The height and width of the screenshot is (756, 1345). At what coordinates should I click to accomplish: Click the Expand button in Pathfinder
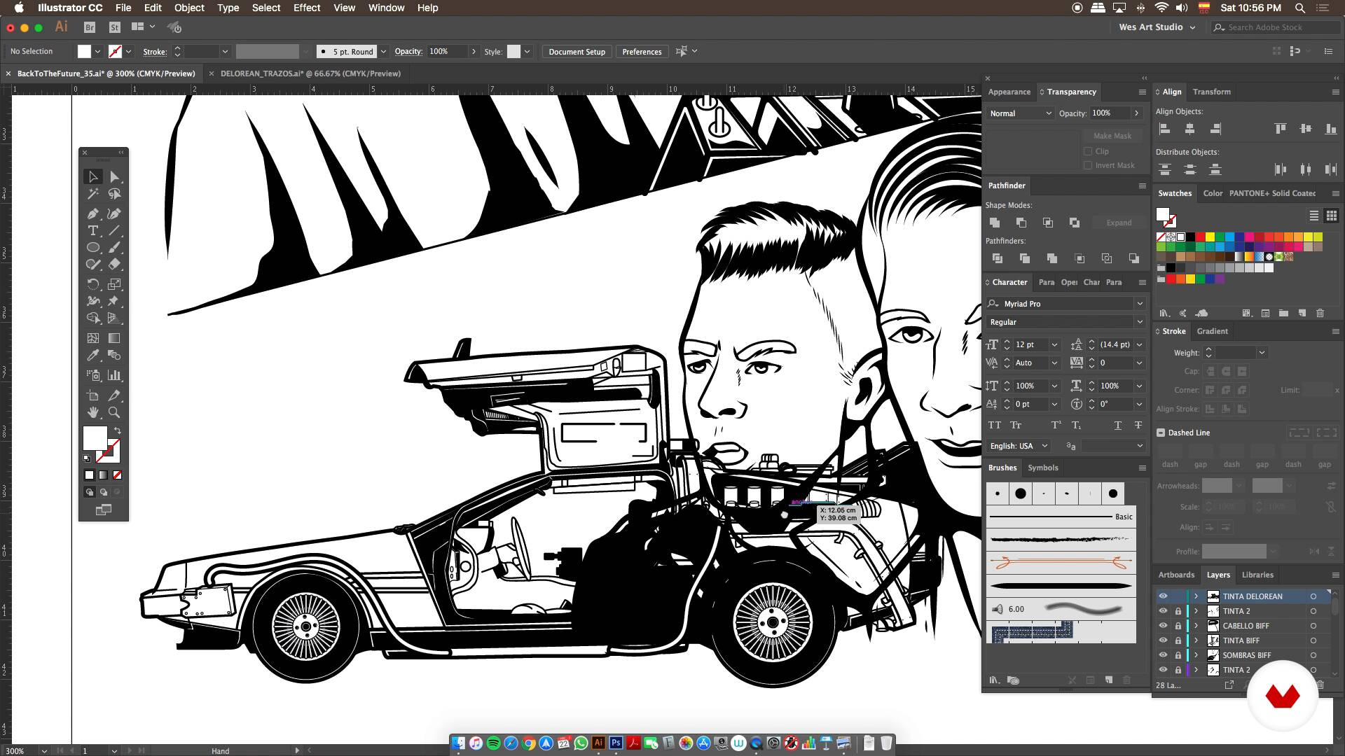point(1119,223)
